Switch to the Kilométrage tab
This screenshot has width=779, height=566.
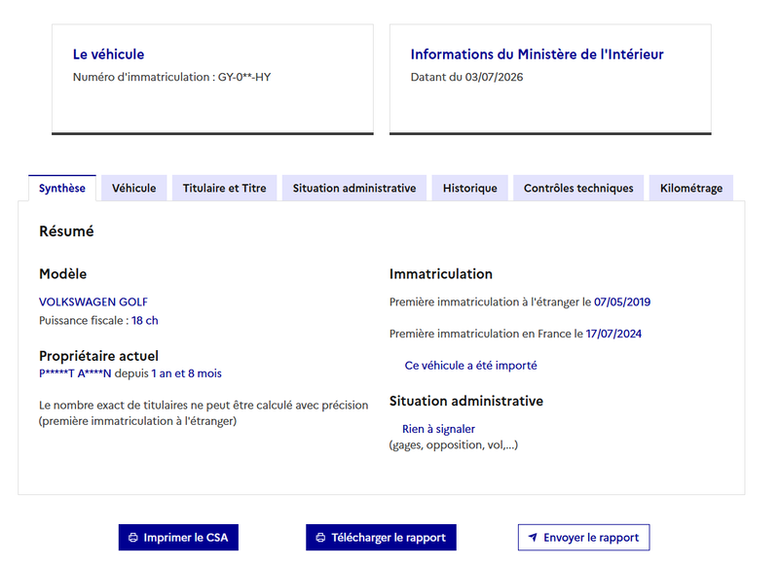point(691,188)
